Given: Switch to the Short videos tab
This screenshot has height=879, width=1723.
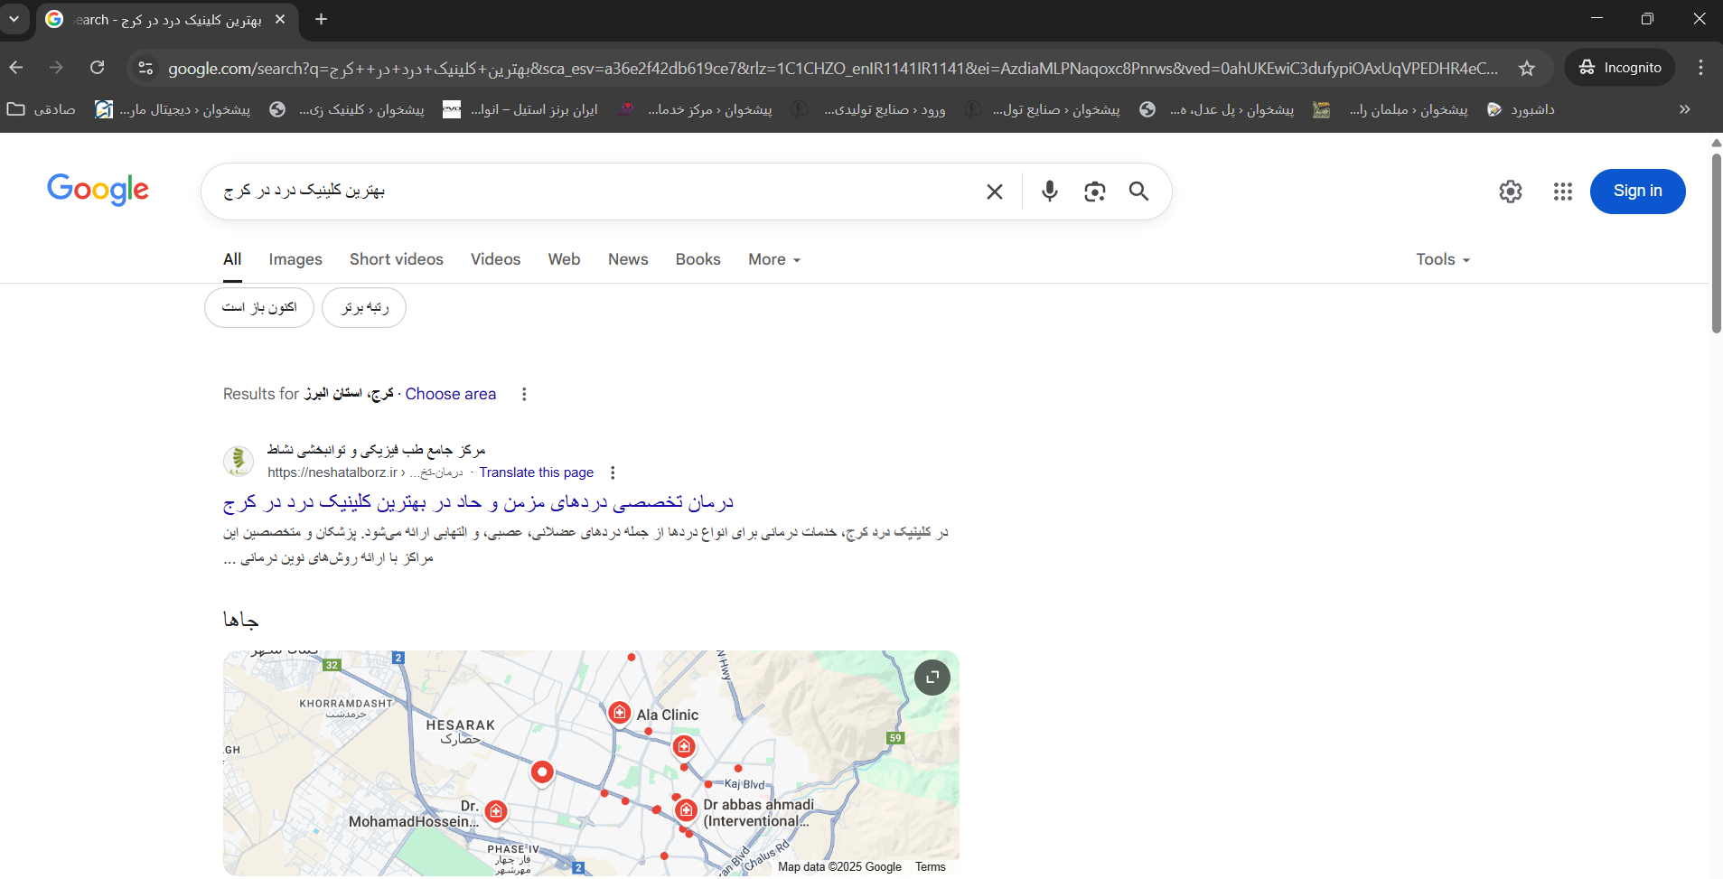Looking at the screenshot, I should point(397,259).
